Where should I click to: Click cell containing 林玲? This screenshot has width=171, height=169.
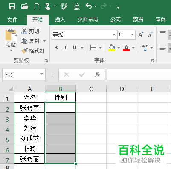(x=29, y=149)
